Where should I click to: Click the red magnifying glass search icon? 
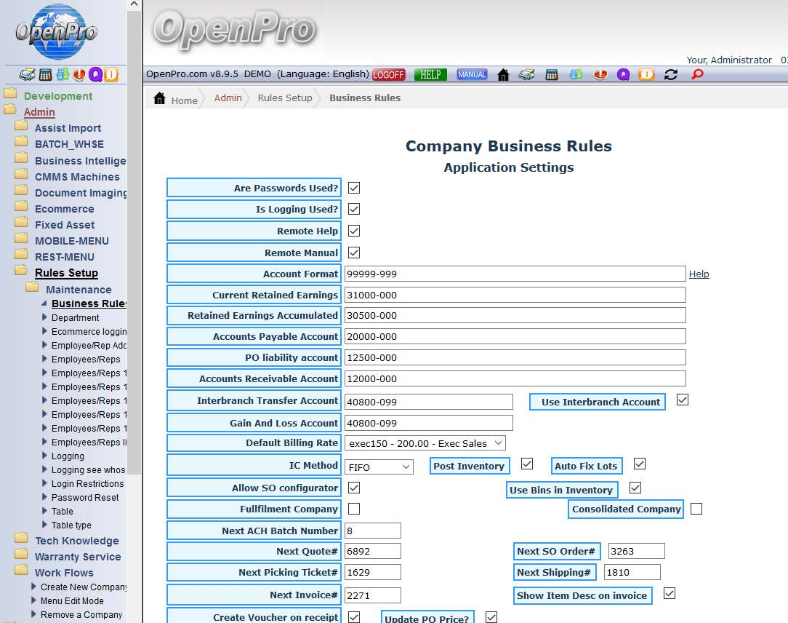(x=697, y=74)
